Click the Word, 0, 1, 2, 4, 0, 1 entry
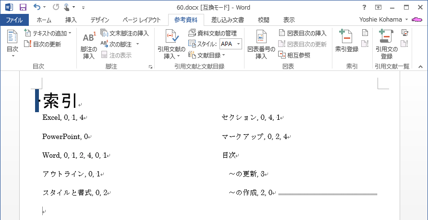The image size is (428, 220). point(74,155)
